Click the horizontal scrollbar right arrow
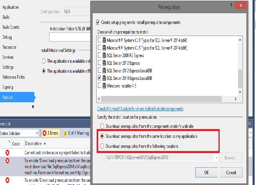256x185 pixels. 235,99
